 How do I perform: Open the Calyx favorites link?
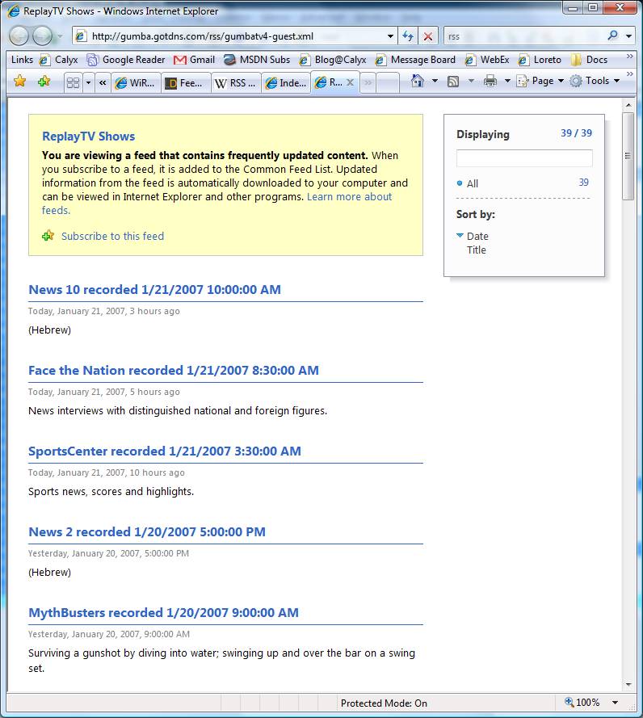59,60
